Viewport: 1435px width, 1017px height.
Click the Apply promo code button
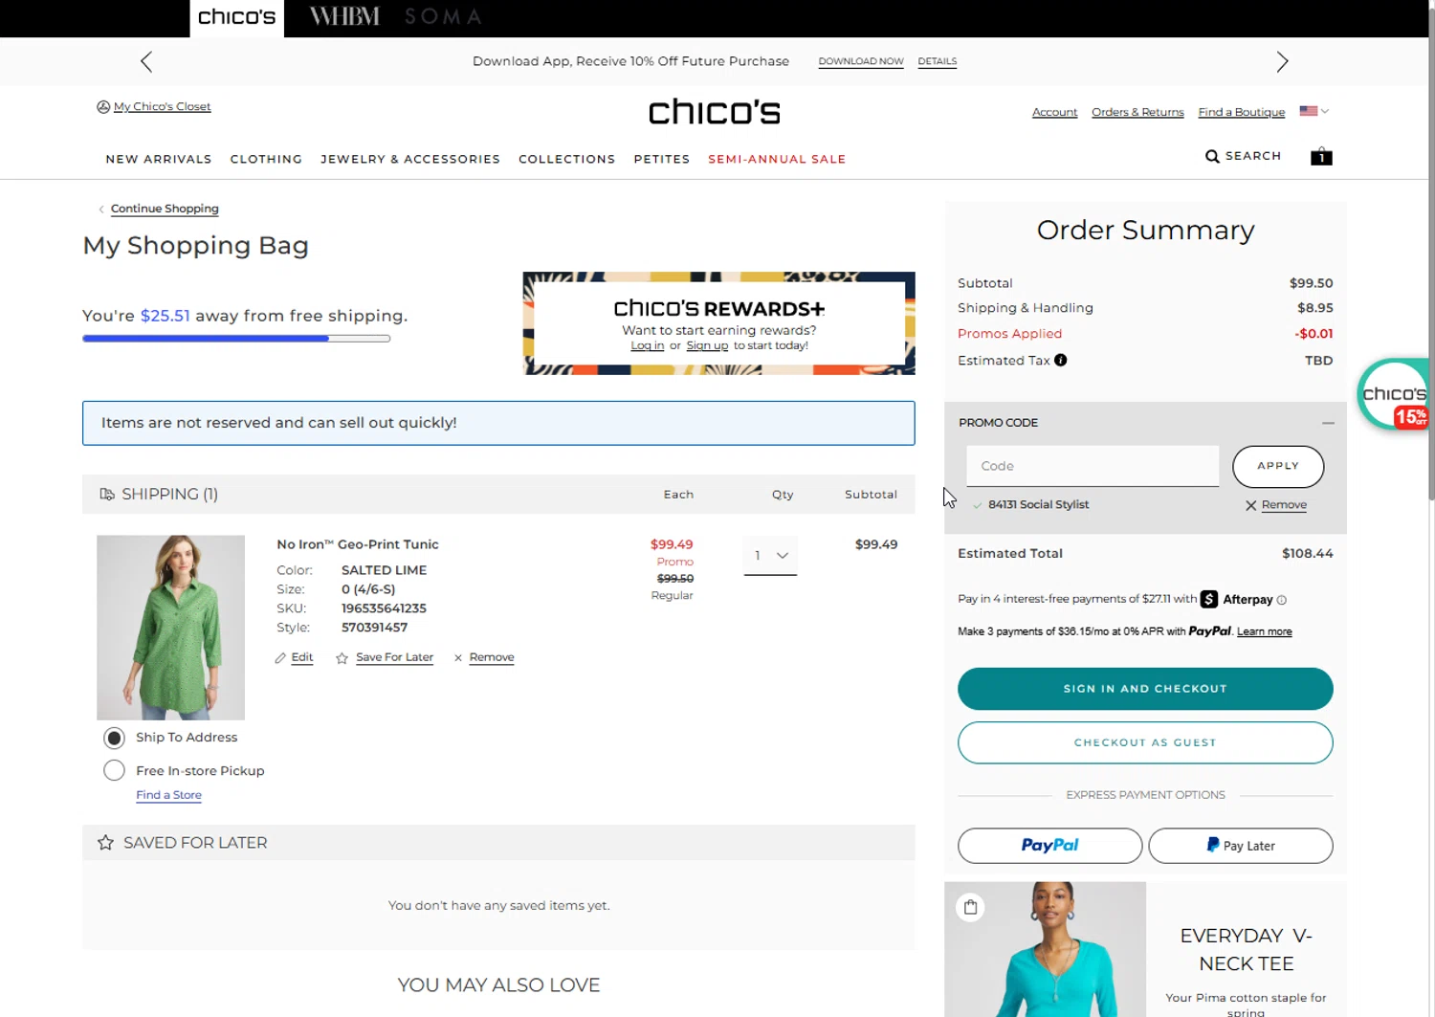point(1278,466)
